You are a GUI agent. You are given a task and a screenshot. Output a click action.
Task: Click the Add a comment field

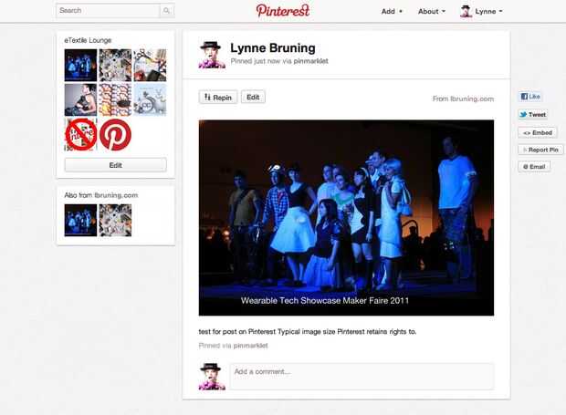[362, 377]
